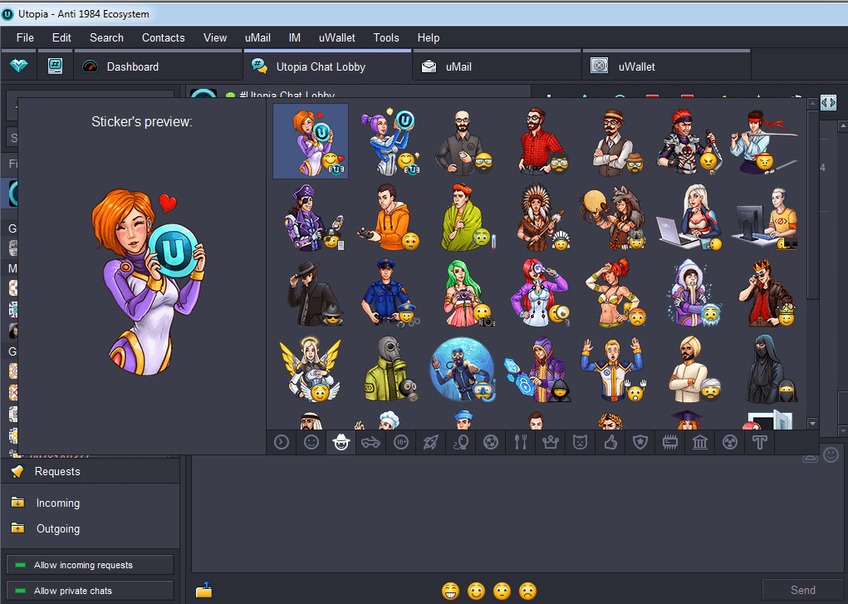Select the smiley face sticker category
848x604 pixels.
point(311,443)
